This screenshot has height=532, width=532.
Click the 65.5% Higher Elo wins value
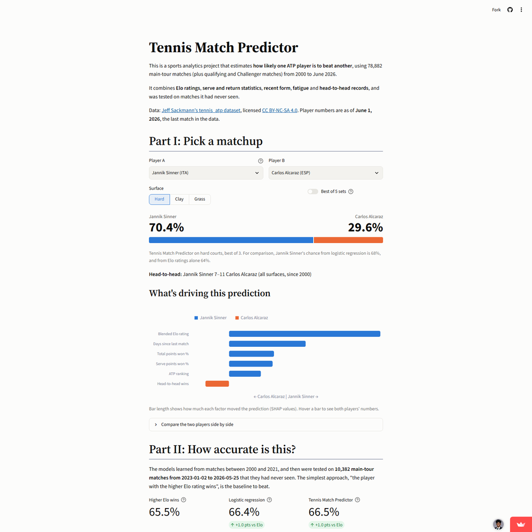[164, 512]
